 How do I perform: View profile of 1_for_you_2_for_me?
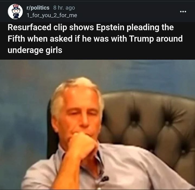[52, 15]
